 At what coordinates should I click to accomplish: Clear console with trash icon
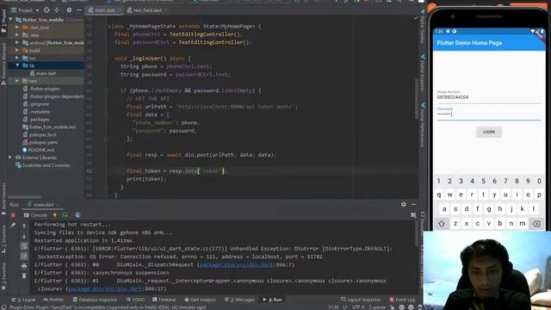click(x=24, y=276)
